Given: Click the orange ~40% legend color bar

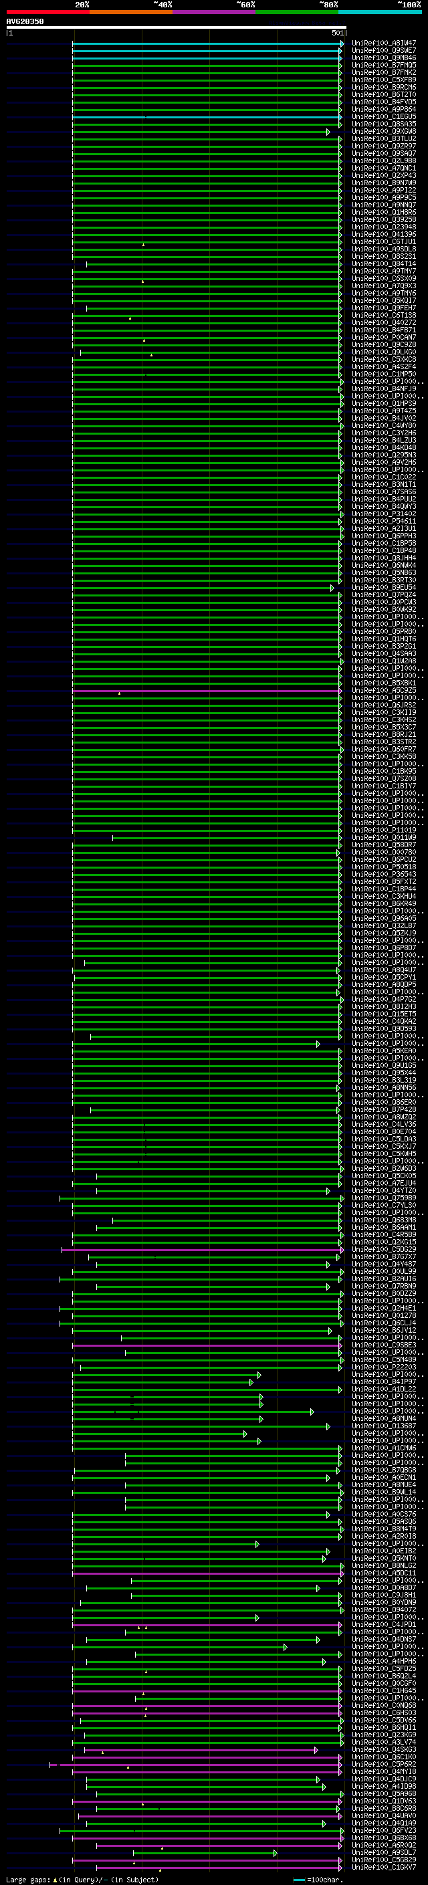Looking at the screenshot, I should [x=131, y=12].
